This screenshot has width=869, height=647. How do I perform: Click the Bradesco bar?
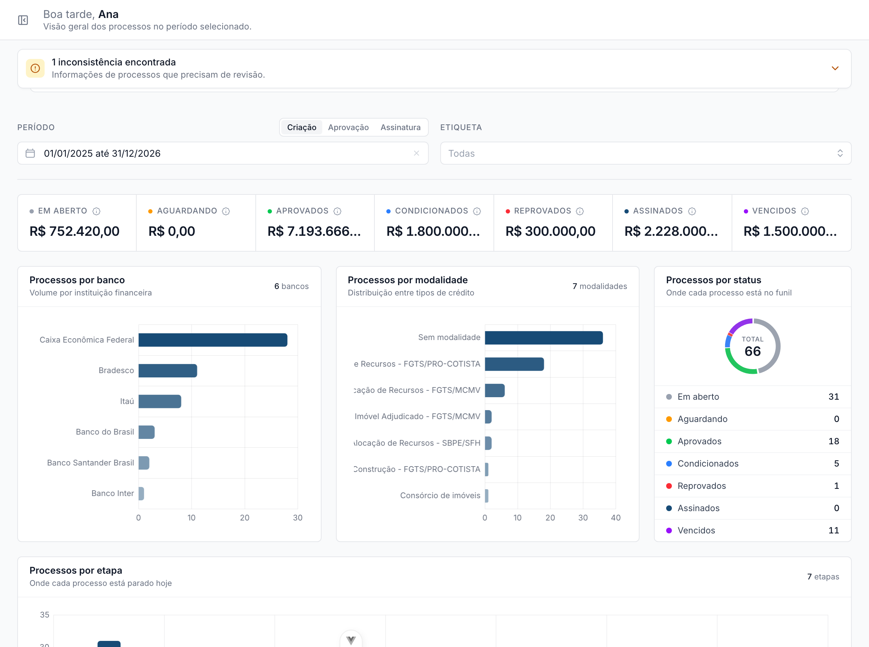[168, 371]
